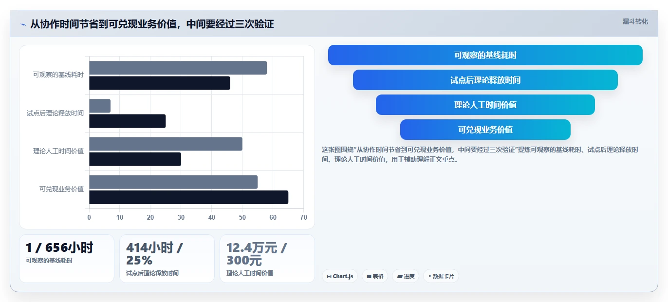668x302 pixels.
Task: Click the 可兑现业务价值 chart axis label
Action: click(61, 189)
